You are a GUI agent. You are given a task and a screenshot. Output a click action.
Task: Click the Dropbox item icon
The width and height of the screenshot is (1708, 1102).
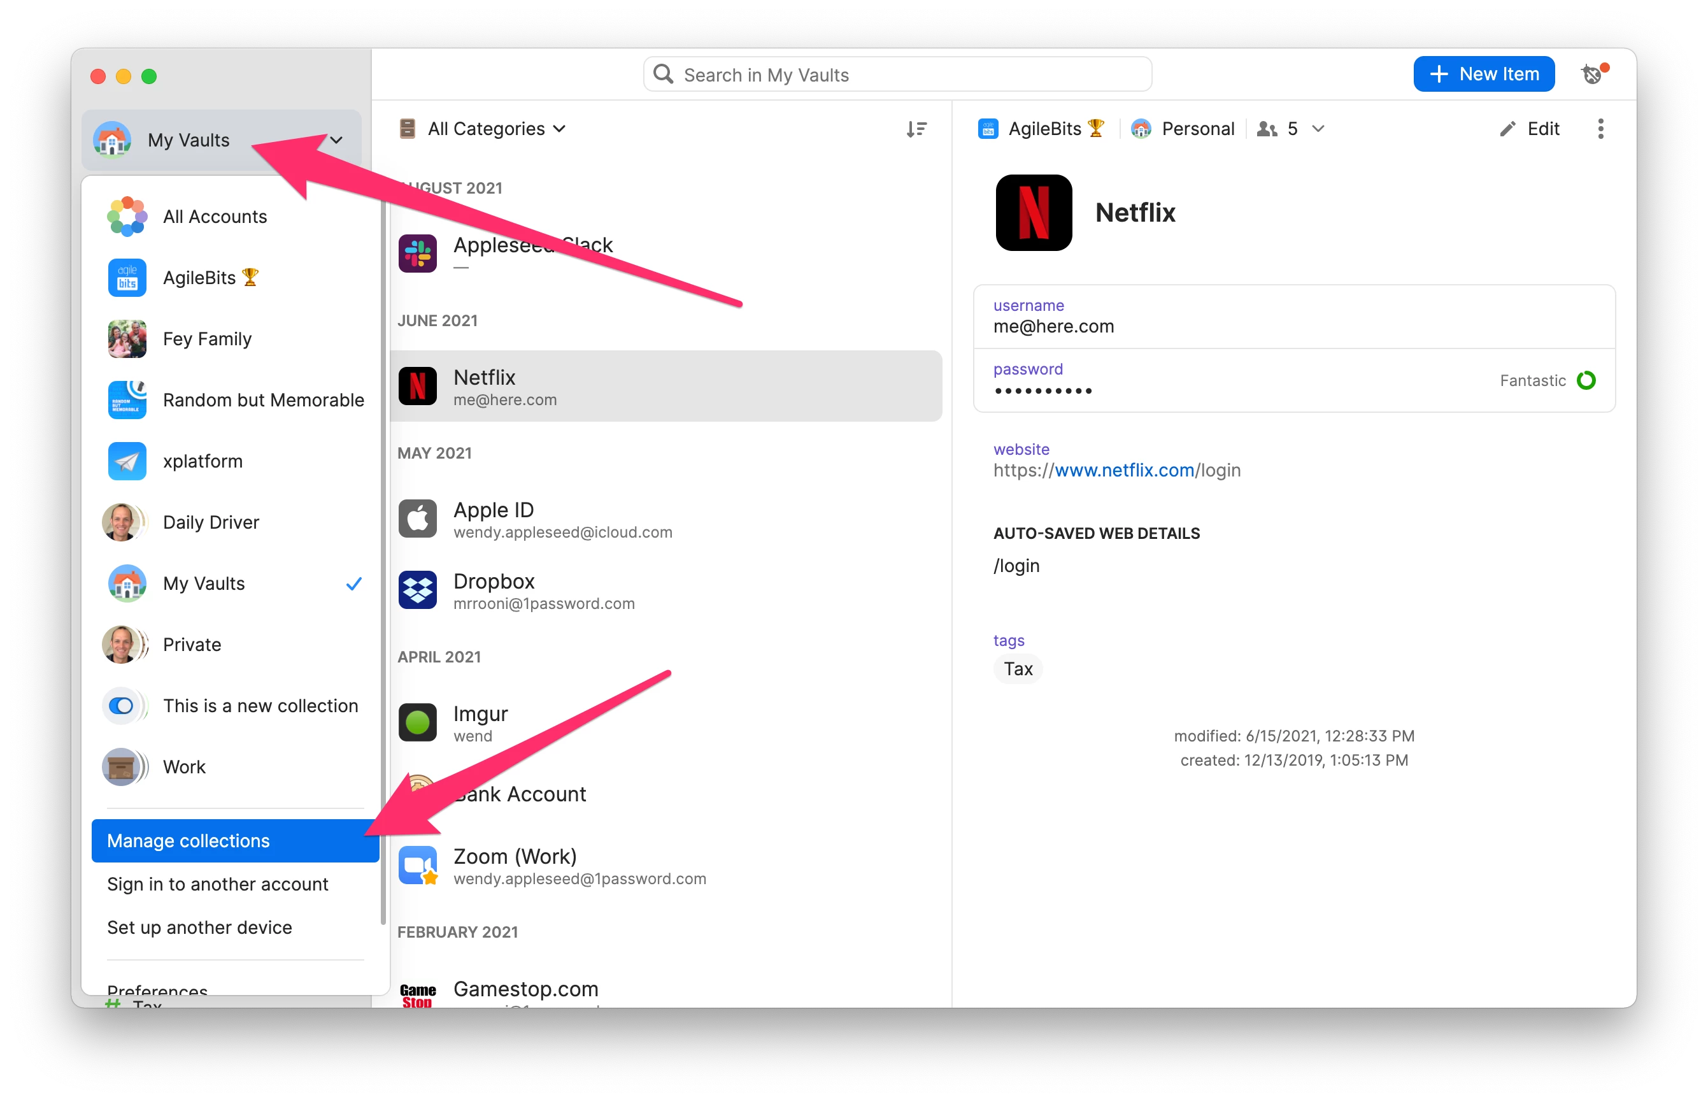click(417, 590)
